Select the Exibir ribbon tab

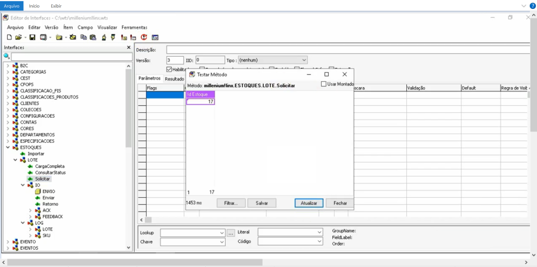(56, 6)
